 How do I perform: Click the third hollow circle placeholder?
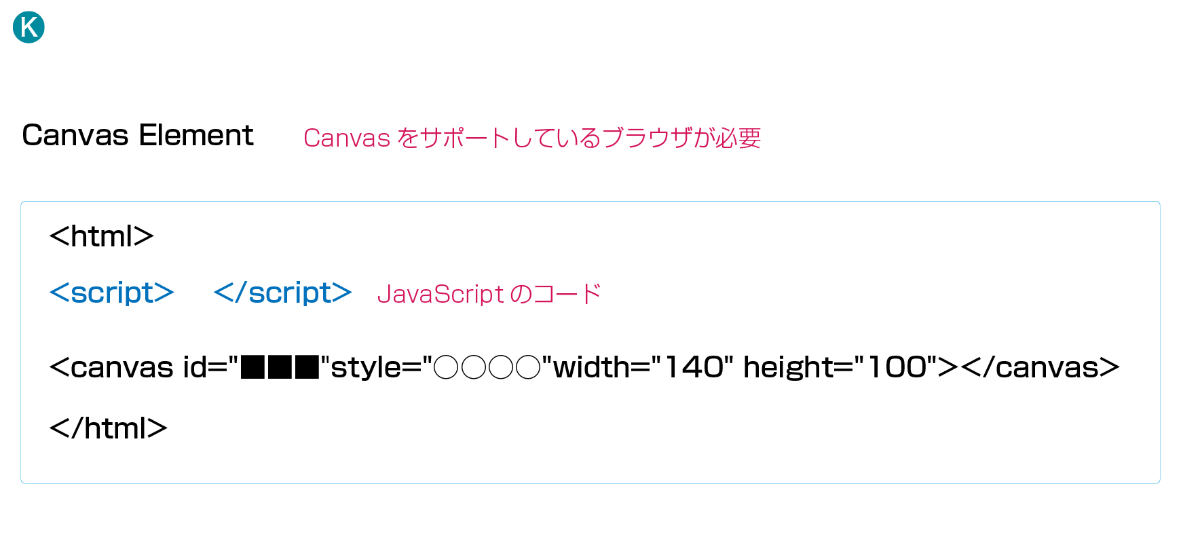point(501,367)
